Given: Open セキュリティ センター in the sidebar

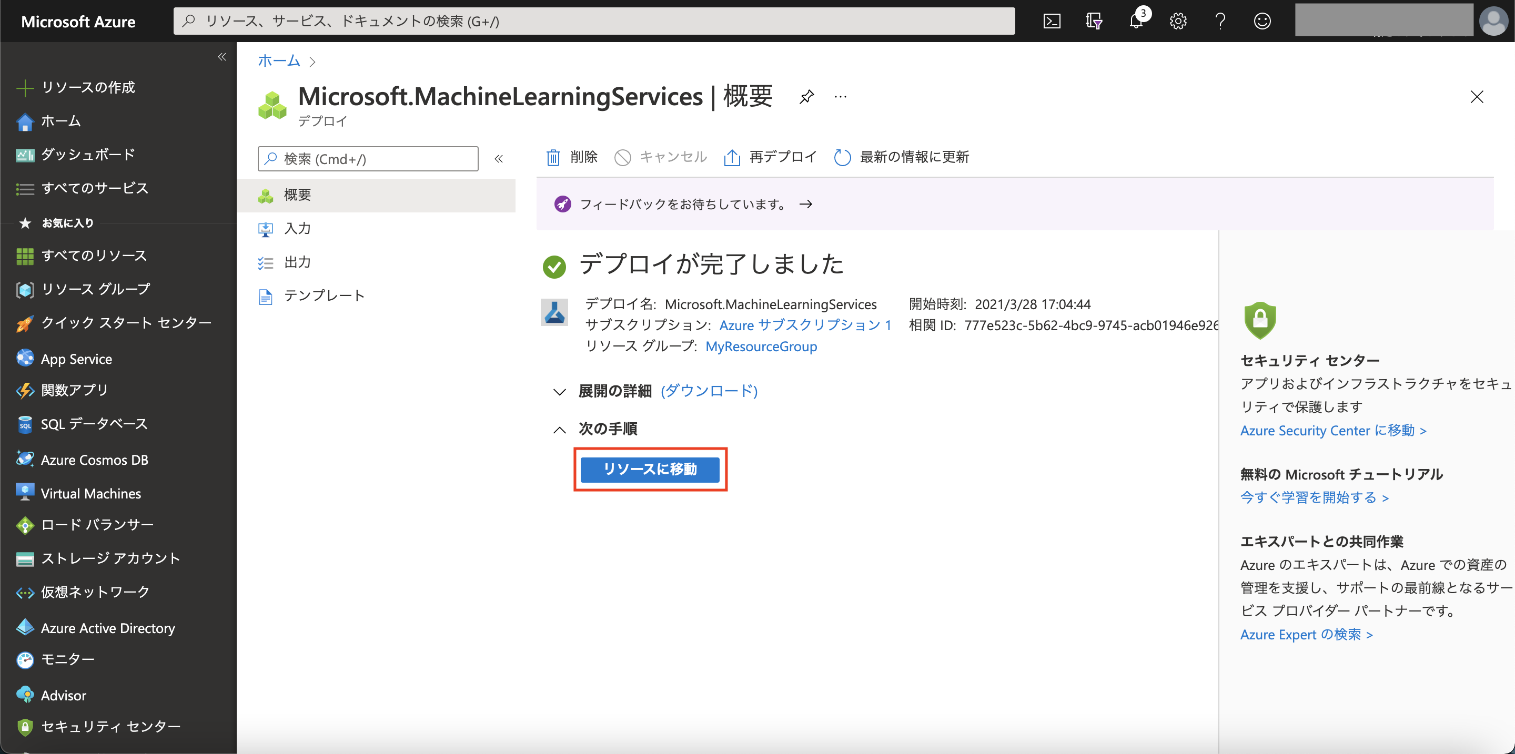Looking at the screenshot, I should point(110,726).
